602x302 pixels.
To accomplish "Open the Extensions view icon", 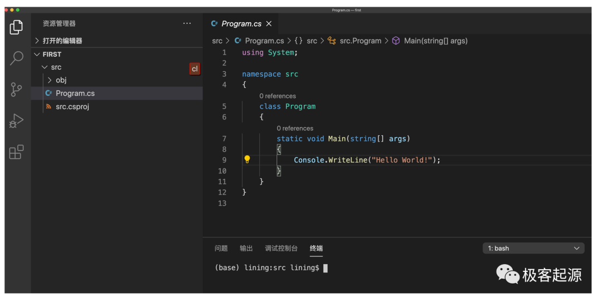I will (17, 152).
